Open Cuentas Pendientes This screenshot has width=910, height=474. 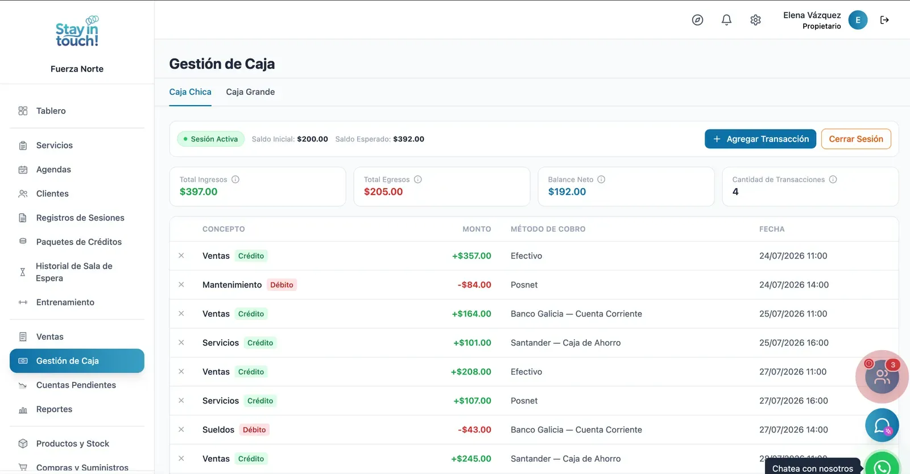(77, 385)
